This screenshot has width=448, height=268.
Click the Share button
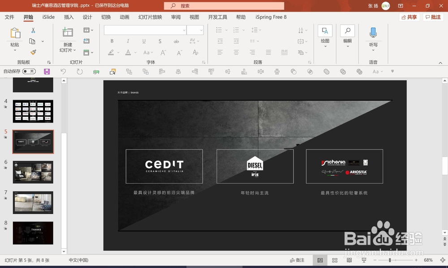(409, 17)
